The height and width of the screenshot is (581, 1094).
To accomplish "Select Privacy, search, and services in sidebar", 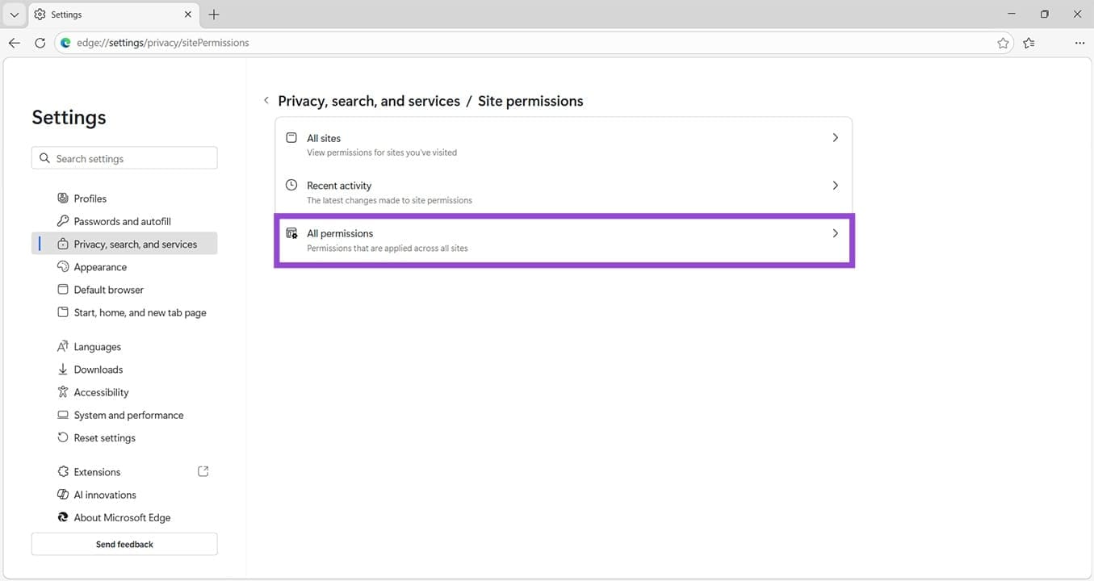I will point(135,243).
